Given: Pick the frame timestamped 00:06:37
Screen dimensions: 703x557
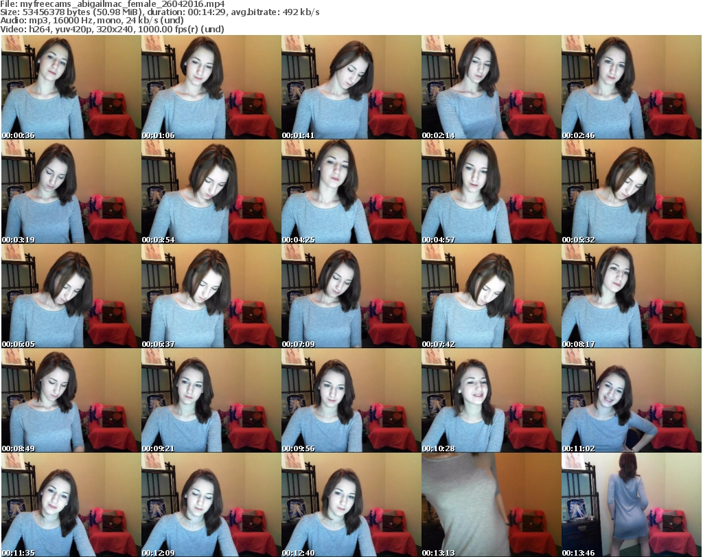Looking at the screenshot, I should click(x=211, y=296).
